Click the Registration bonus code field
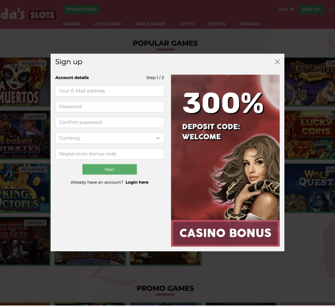The image size is (335, 306). [x=110, y=154]
